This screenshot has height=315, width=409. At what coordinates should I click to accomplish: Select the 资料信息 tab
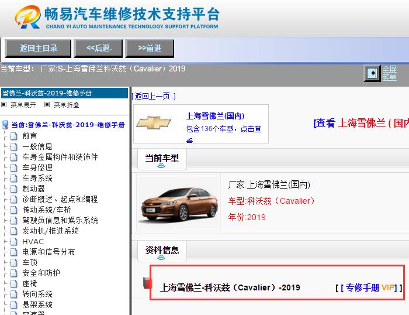coord(162,251)
